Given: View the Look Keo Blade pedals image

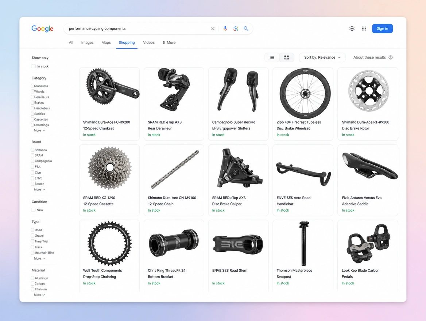Looking at the screenshot, I should (369, 244).
